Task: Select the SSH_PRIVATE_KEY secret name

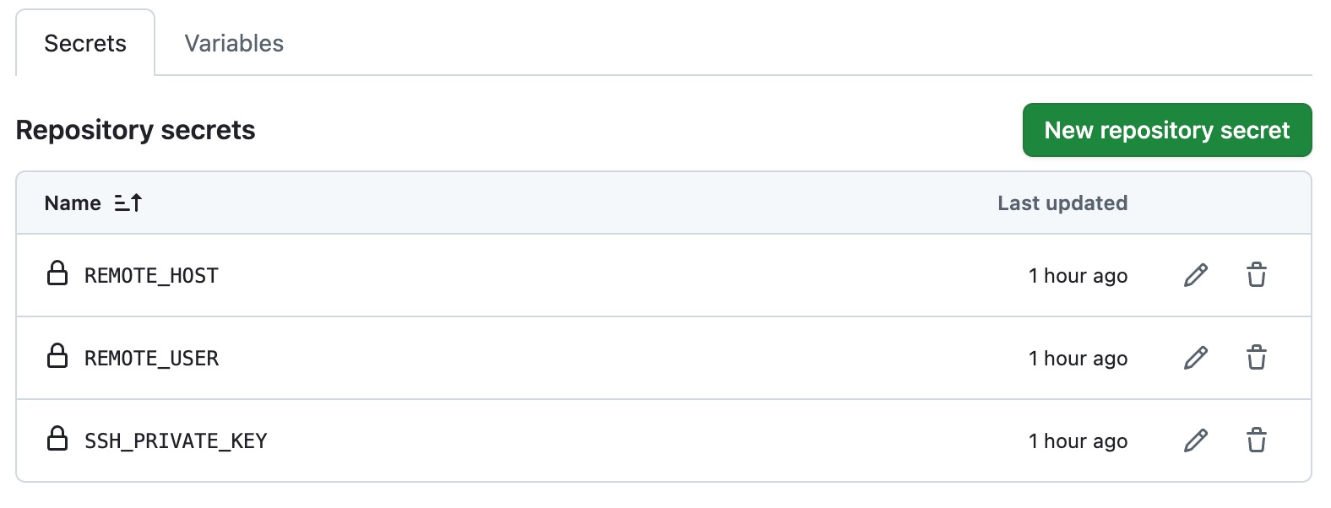Action: pyautogui.click(x=175, y=440)
